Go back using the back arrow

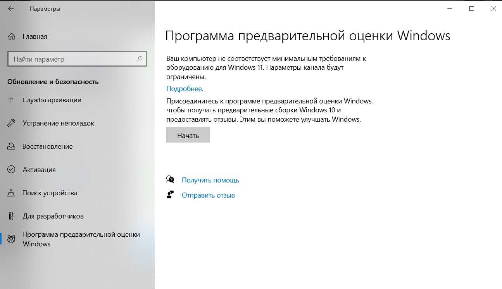point(11,9)
